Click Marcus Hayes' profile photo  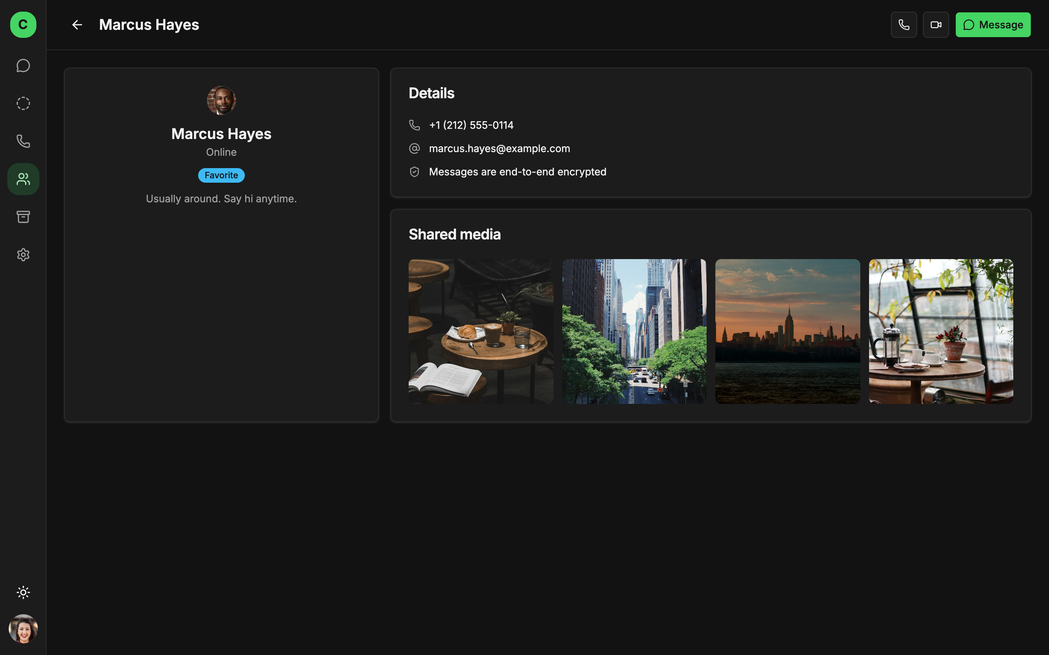coord(221,100)
